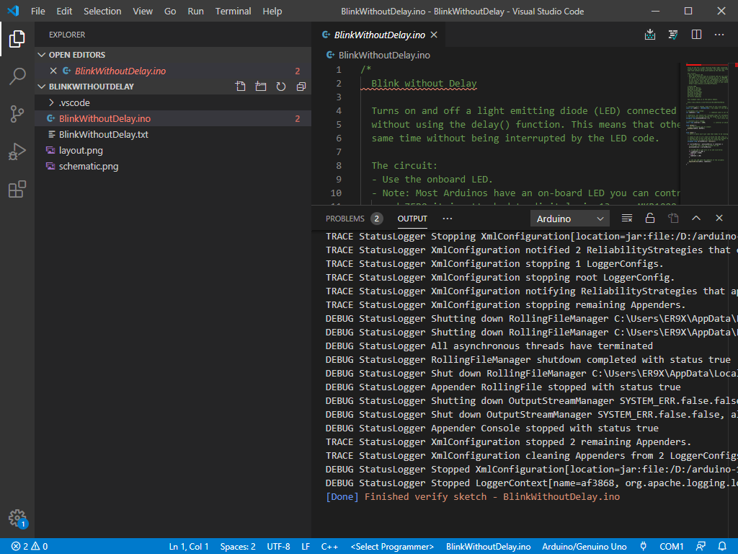Collapse all folders in Explorer
Image resolution: width=738 pixels, height=554 pixels.
click(x=301, y=87)
